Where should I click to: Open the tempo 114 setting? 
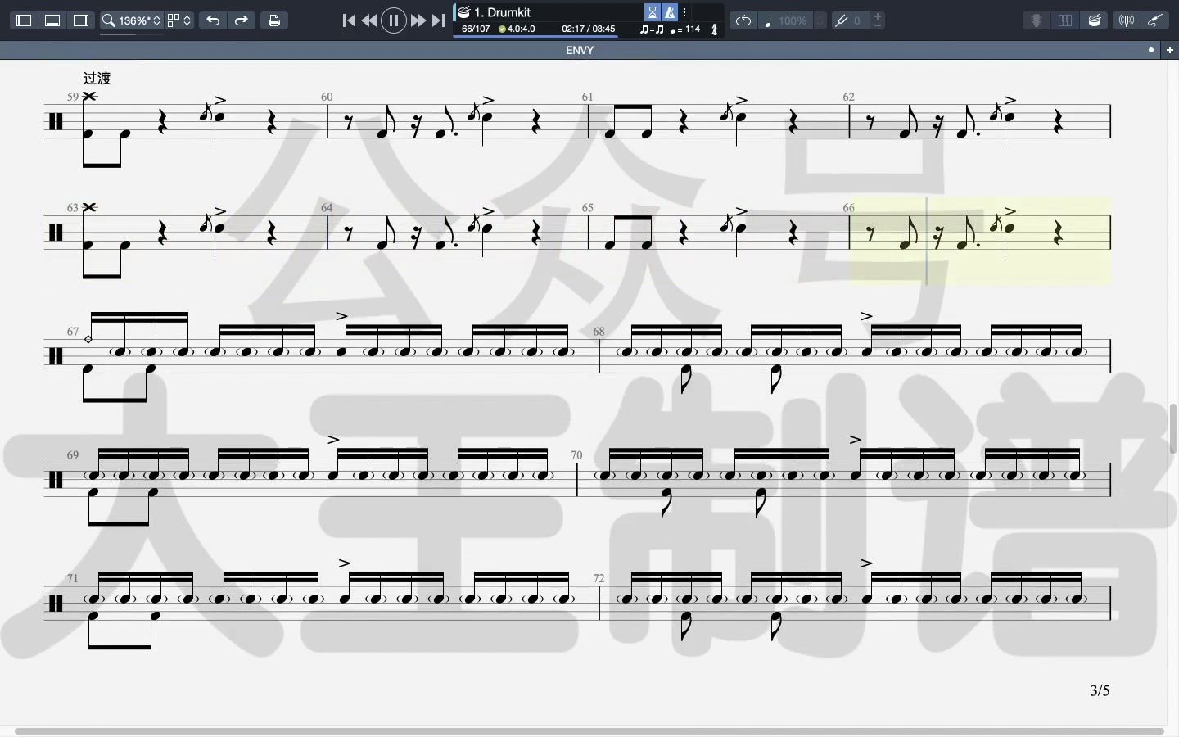point(685,29)
